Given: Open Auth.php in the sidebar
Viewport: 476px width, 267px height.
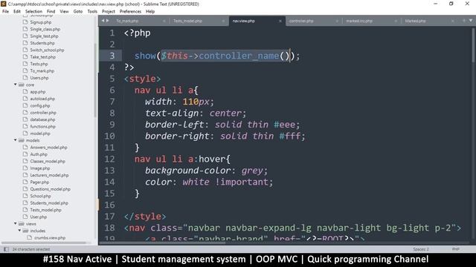Looking at the screenshot, I should (39, 154).
